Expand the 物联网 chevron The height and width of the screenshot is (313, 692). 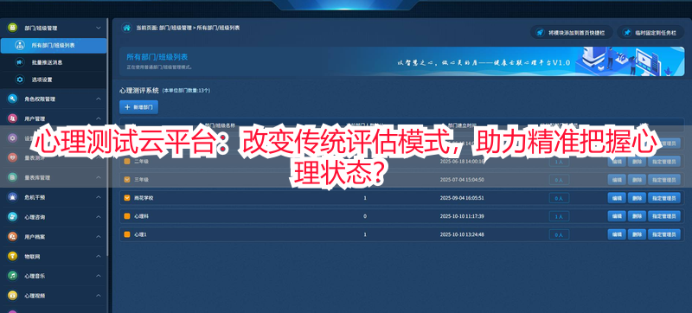click(99, 256)
